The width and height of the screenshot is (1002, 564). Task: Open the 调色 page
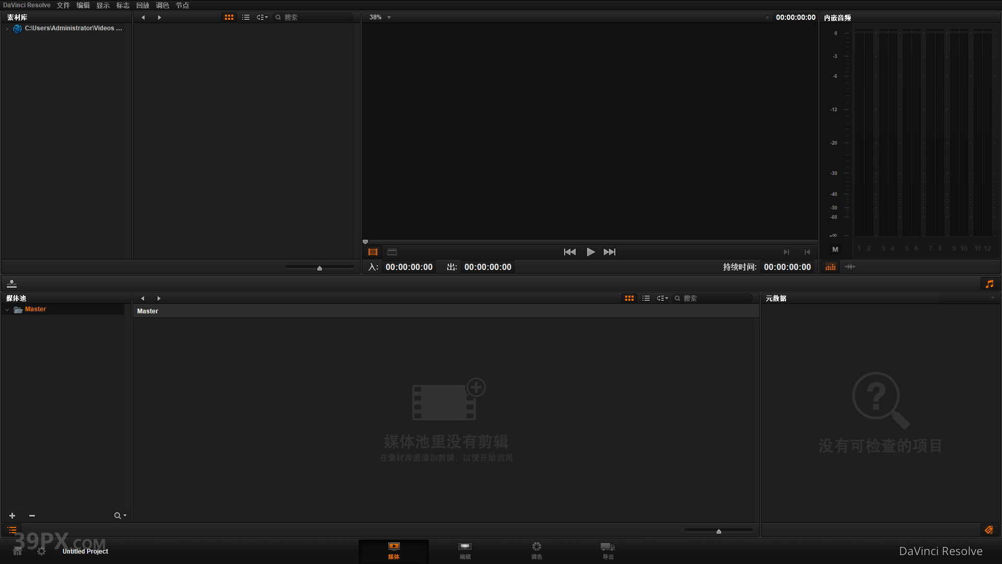click(x=536, y=551)
